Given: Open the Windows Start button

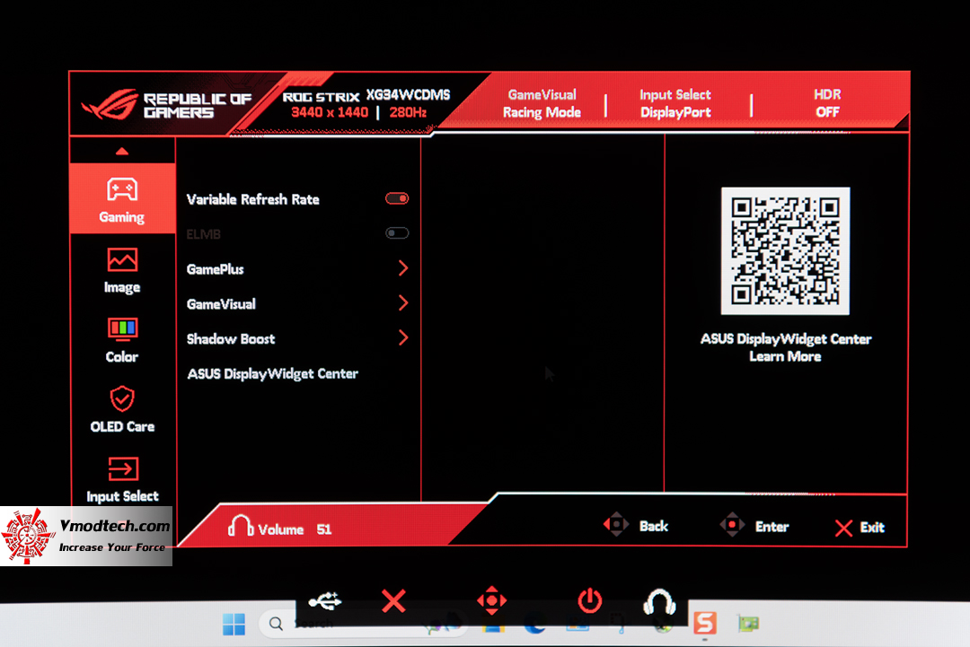Looking at the screenshot, I should tap(234, 625).
